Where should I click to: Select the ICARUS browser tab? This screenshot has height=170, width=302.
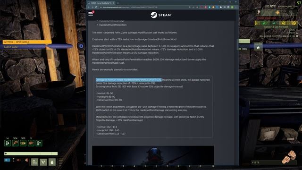101,3
